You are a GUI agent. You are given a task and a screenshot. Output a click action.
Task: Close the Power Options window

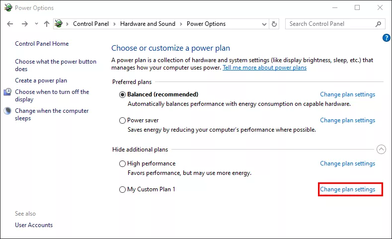click(380, 8)
